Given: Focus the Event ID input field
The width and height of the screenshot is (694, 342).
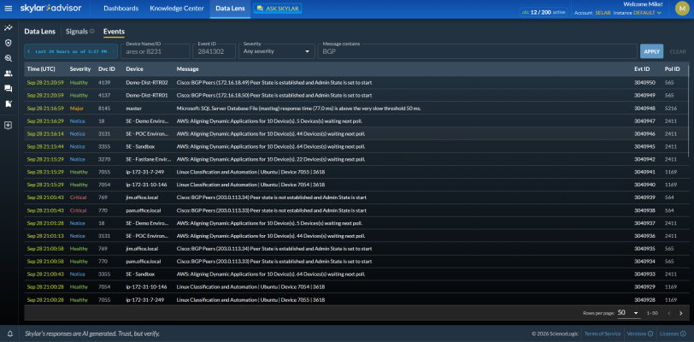Looking at the screenshot, I should [215, 51].
